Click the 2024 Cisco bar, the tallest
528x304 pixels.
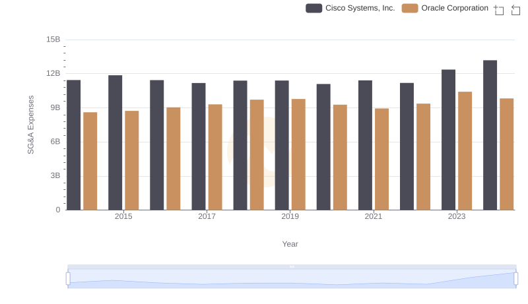pos(490,135)
